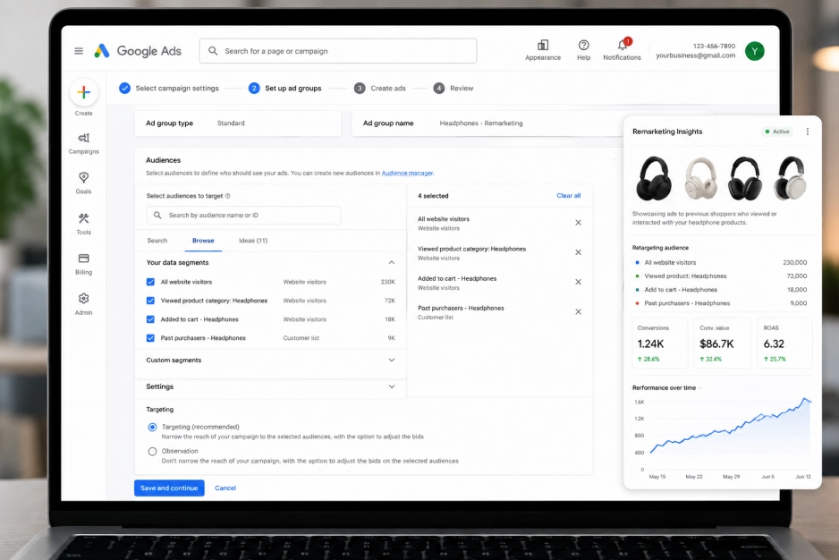The image size is (839, 560).
Task: Click the Cancel link
Action: 225,488
